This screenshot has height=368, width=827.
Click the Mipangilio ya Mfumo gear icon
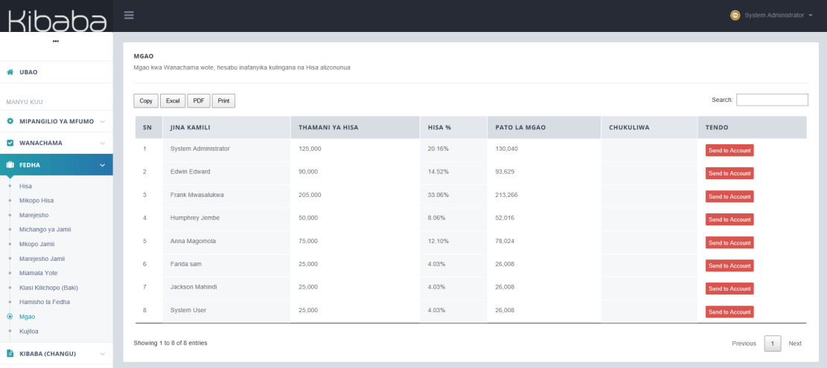coord(10,120)
